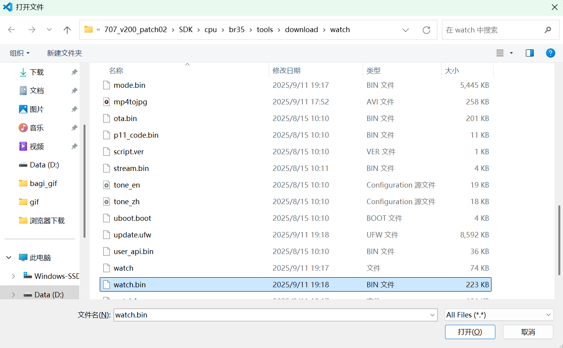Click the magnifier search icon
Screen dimensions: 563x348
pos(548,30)
